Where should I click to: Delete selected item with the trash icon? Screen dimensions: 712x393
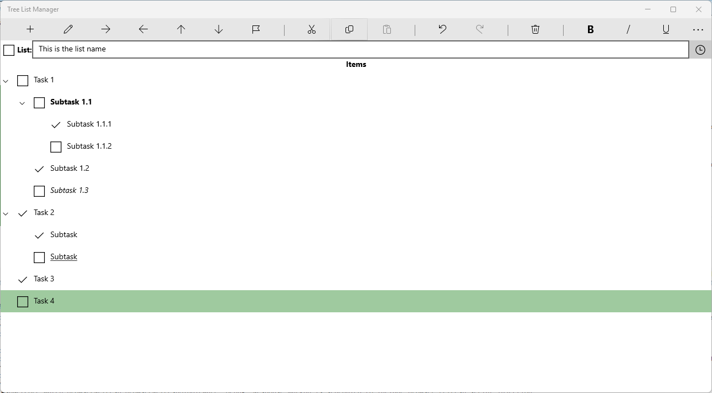tap(535, 29)
